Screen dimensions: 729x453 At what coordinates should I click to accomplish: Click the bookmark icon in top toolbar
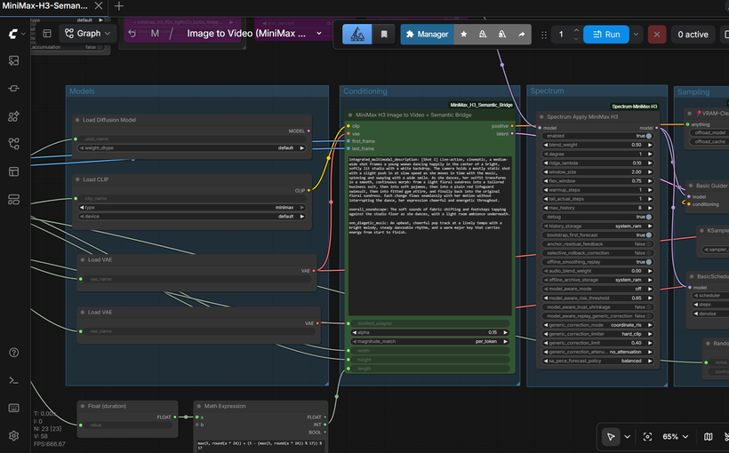(384, 35)
